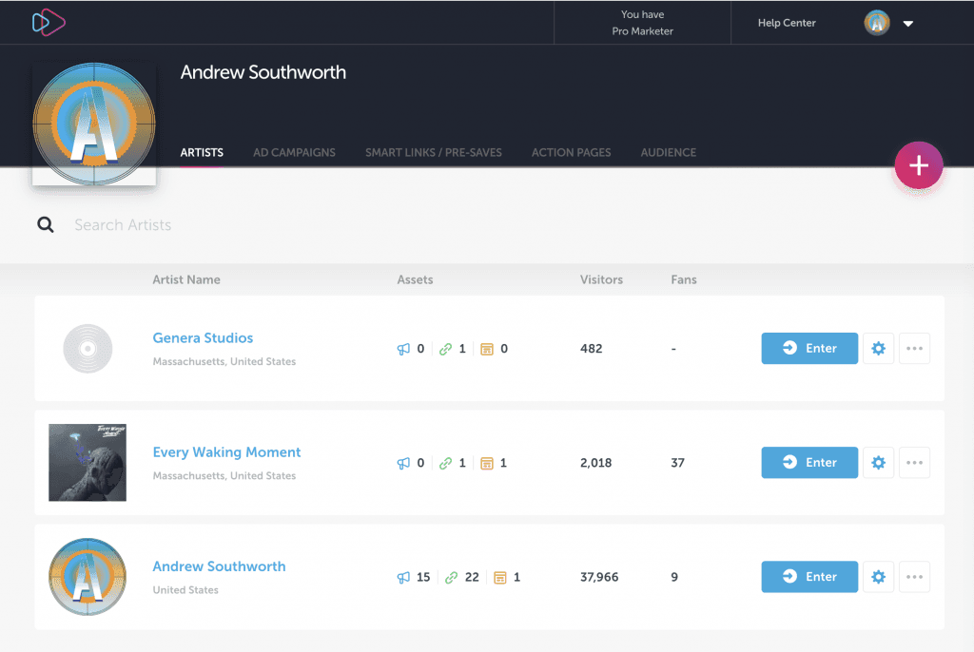Click ad campaign megaphone icon for Genera Studios
This screenshot has width=974, height=652.
pos(403,349)
